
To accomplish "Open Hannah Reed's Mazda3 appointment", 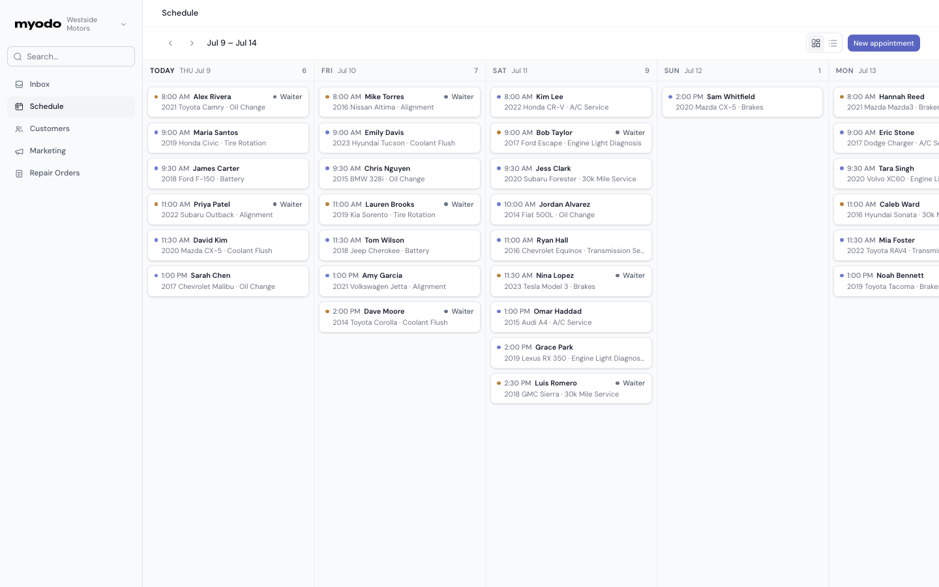I will (x=887, y=102).
